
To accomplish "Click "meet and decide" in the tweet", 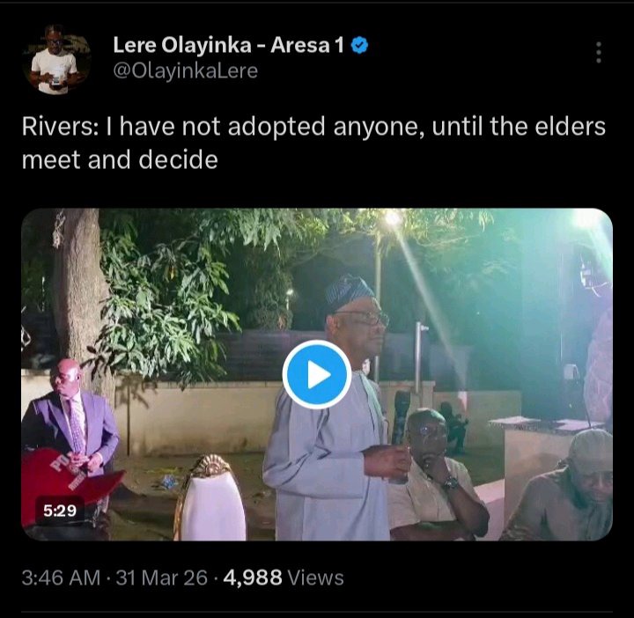I will click(120, 161).
